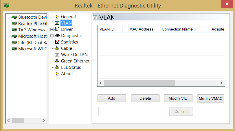Click the chart icon beside Statistics
Image resolution: width=235 pixels, height=131 pixels.
tap(57, 42)
